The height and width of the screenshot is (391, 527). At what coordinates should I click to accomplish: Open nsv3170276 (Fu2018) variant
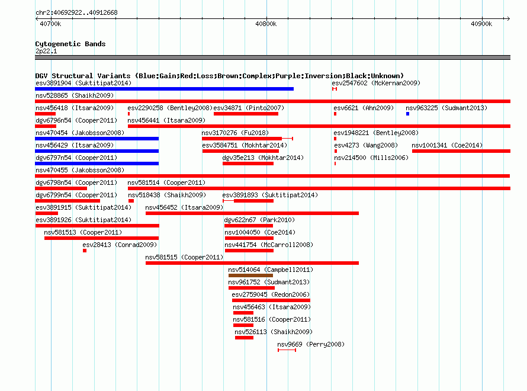click(x=235, y=133)
